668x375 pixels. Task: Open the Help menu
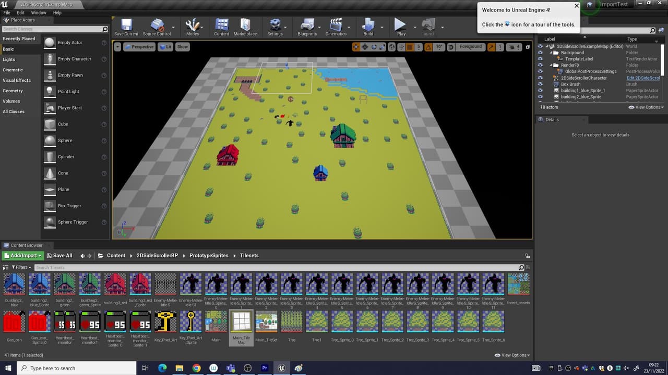click(x=57, y=12)
